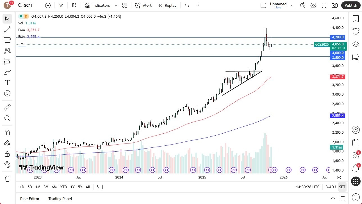Select the Trend Line drawing tool
The image size is (362, 204).
click(7, 29)
